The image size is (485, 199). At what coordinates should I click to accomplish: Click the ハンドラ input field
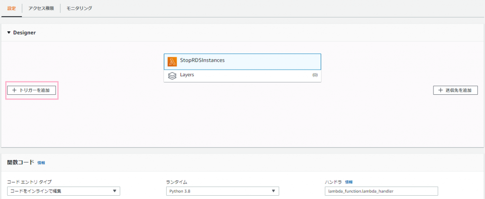point(381,191)
